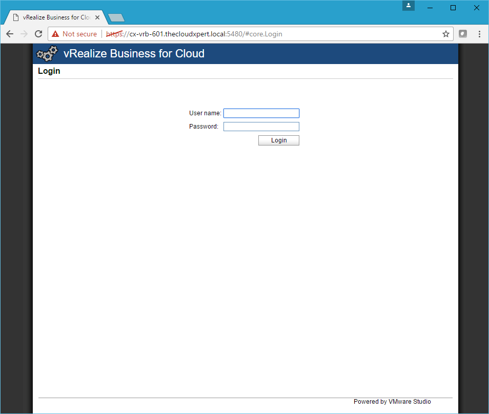Close the vRealize Business for Cloud tab
489x414 pixels.
98,17
